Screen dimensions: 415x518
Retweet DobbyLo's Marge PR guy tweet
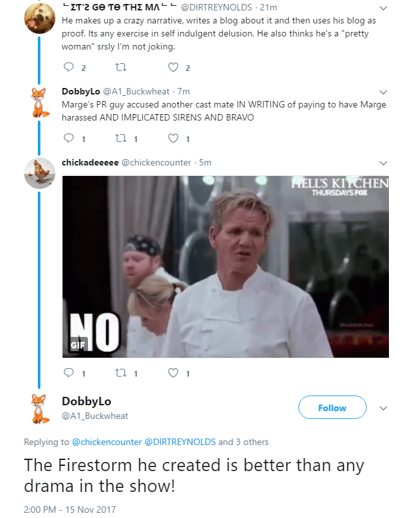click(120, 138)
